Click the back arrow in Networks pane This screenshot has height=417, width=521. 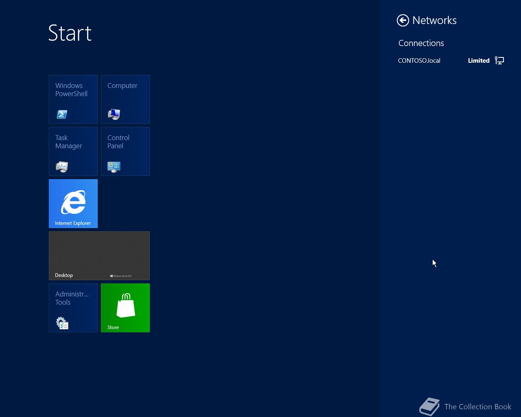click(403, 20)
